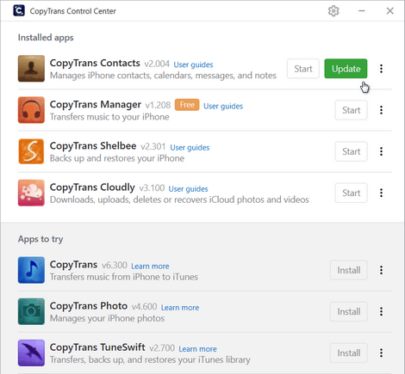Open User guides for CopyTrans Manager
Viewport: 405px width, 374px height.
[223, 107]
